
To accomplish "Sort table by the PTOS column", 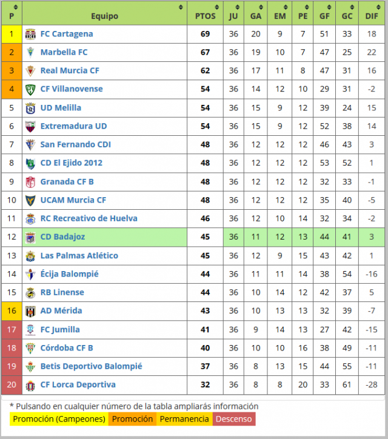I will pos(205,13).
